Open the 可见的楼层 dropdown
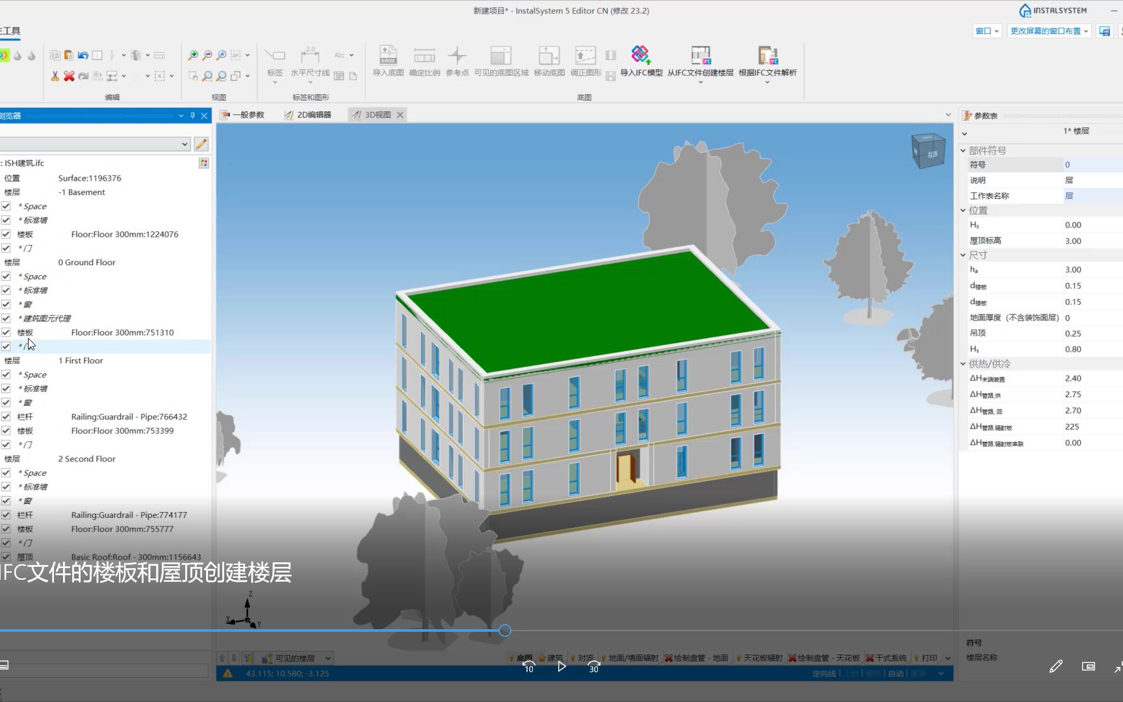 pyautogui.click(x=328, y=658)
